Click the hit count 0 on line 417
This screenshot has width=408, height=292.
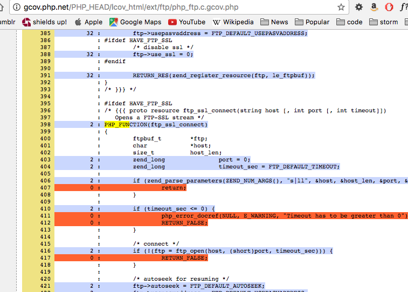92,258
